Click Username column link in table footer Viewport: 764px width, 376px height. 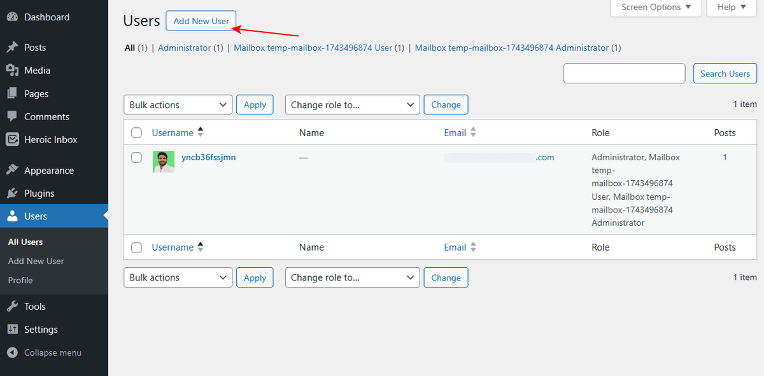click(x=173, y=247)
